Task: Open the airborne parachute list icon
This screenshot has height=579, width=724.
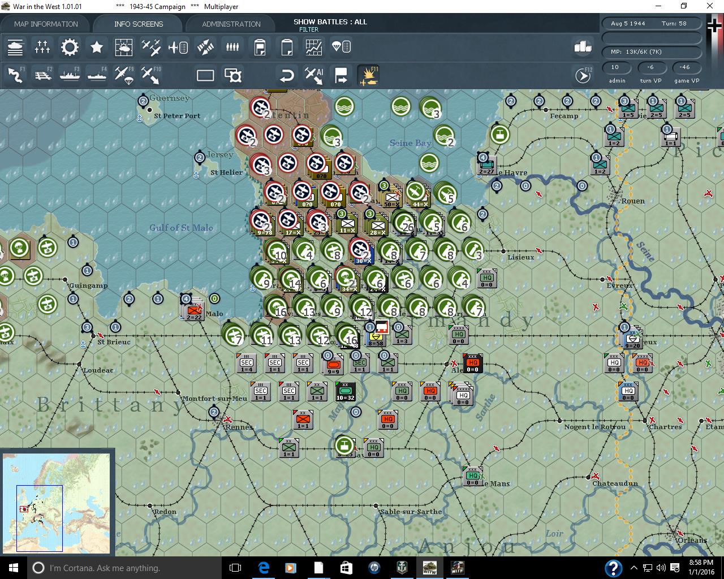Action: (x=341, y=47)
